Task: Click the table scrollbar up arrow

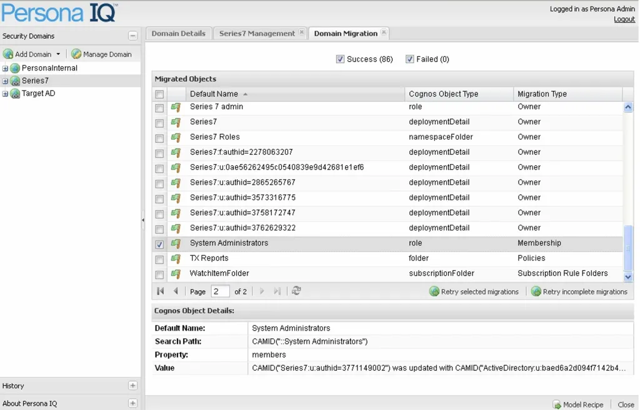Action: (x=627, y=107)
